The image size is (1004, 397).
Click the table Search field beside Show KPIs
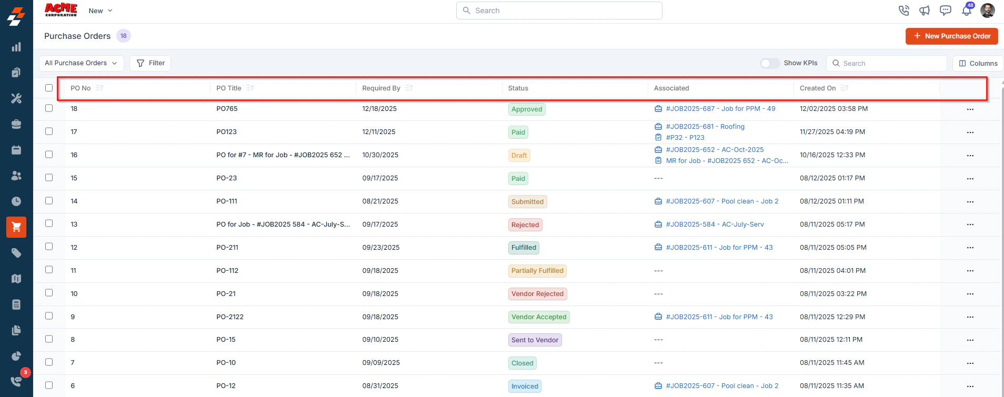[x=887, y=63]
